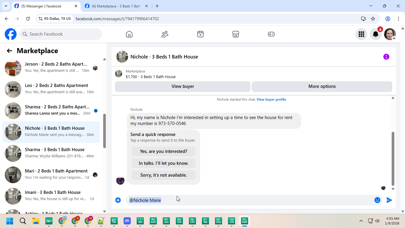Click Leo's listing thumbnail
This screenshot has height=228, width=405.
[x=13, y=89]
